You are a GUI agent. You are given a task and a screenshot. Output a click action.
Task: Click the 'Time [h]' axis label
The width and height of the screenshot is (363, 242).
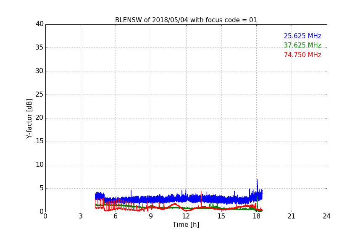pyautogui.click(x=186, y=225)
